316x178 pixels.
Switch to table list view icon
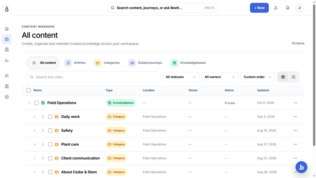(283, 77)
